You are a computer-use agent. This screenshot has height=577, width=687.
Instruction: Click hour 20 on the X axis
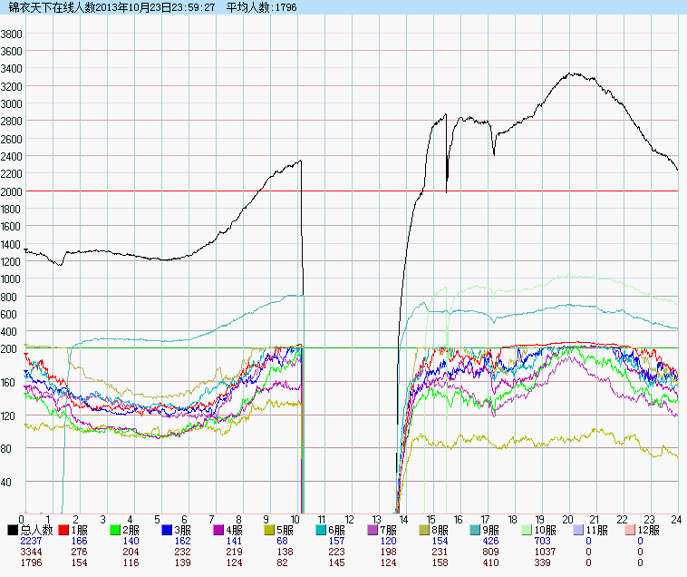tap(567, 520)
